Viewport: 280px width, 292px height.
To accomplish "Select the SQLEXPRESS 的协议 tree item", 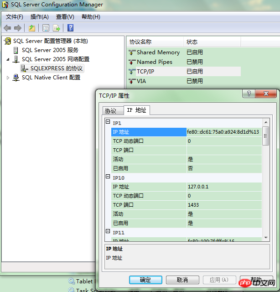I will [x=57, y=68].
